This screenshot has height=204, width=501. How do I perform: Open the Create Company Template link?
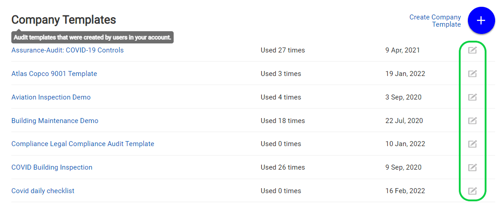435,21
